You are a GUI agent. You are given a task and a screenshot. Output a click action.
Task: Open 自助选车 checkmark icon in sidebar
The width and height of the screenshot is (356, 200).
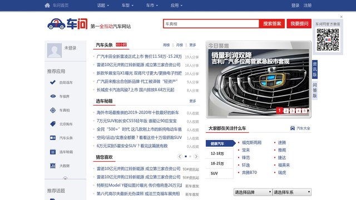click(x=53, y=82)
